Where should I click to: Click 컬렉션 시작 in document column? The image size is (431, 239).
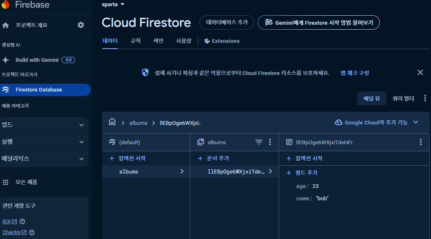tap(305, 158)
